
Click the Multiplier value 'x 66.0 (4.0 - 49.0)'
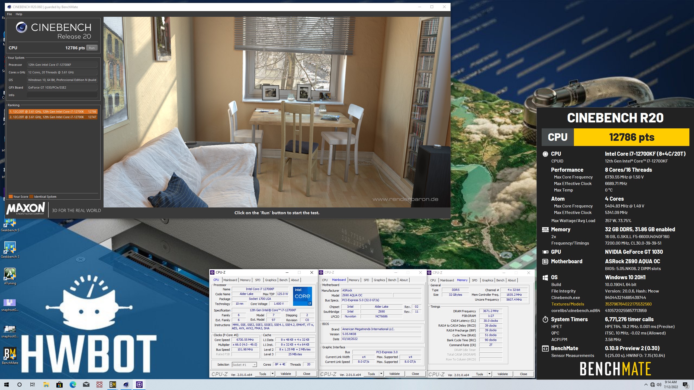coord(245,344)
